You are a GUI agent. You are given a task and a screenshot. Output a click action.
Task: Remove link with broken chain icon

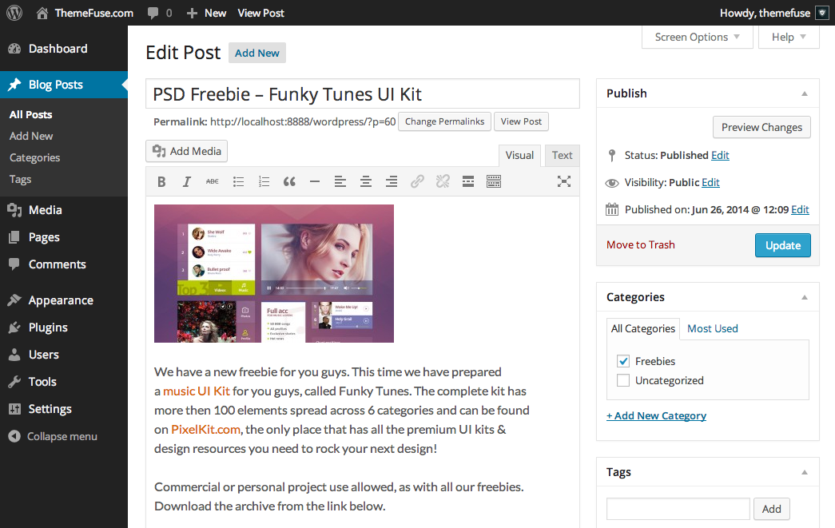pyautogui.click(x=443, y=182)
